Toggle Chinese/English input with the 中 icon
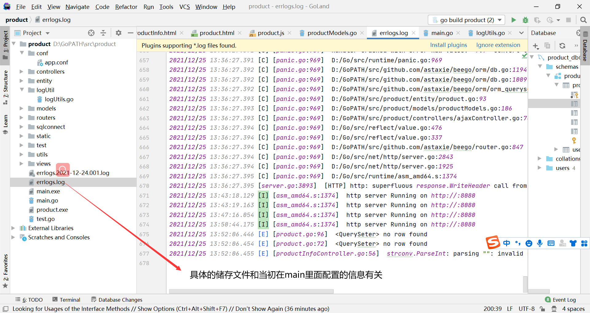The height and width of the screenshot is (313, 590). point(507,243)
